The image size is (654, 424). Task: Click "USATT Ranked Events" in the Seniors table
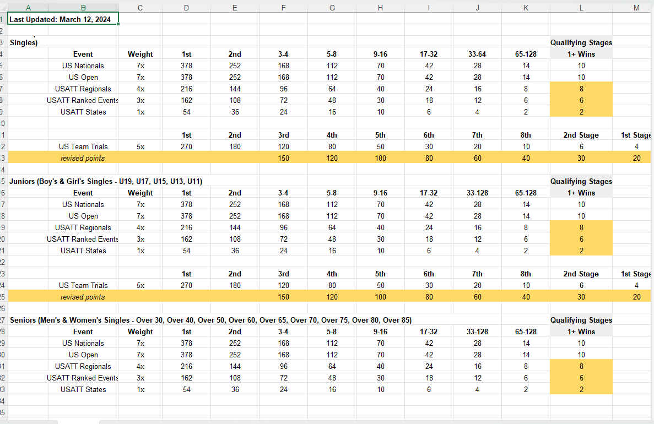(x=82, y=378)
